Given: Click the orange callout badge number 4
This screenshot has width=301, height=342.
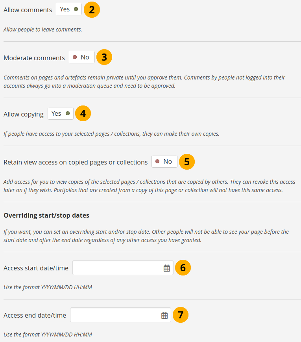Looking at the screenshot, I should [x=83, y=114].
